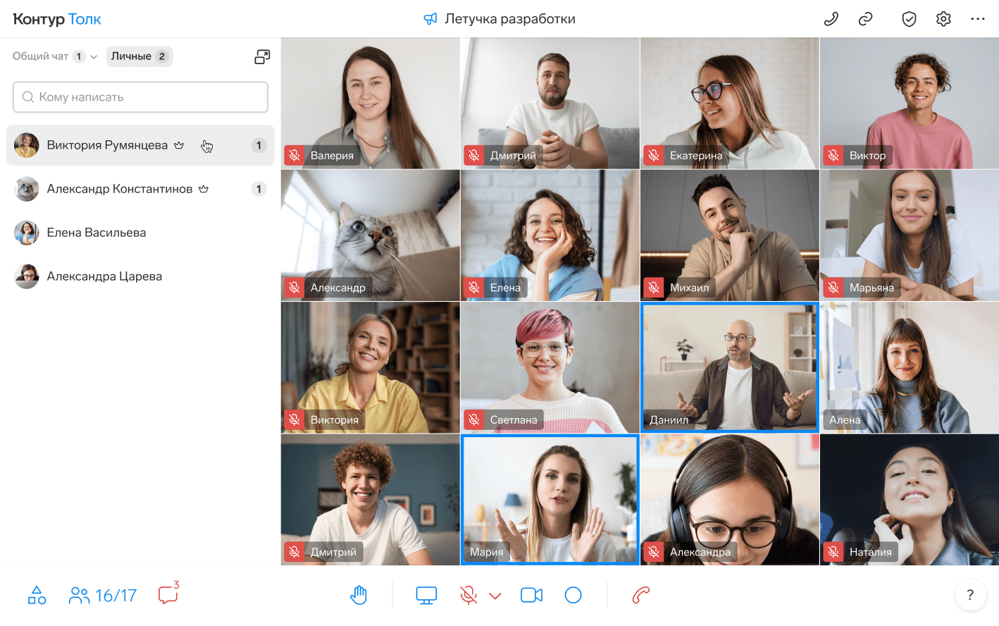Pop out the chat panel window

tap(262, 57)
